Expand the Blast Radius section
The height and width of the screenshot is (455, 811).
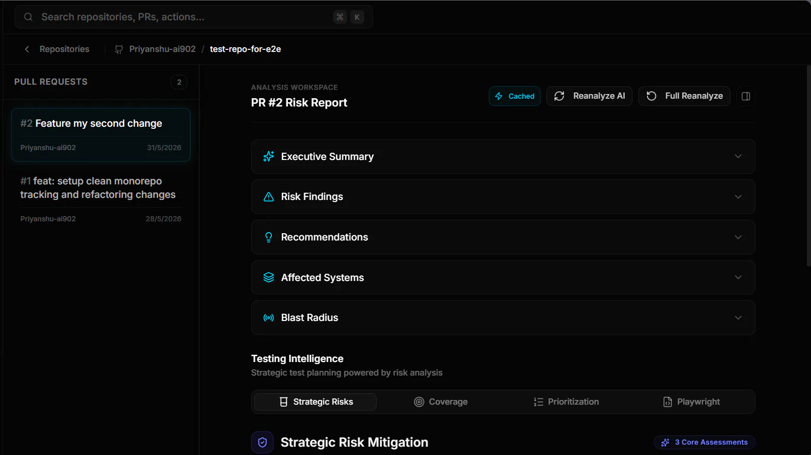(503, 318)
